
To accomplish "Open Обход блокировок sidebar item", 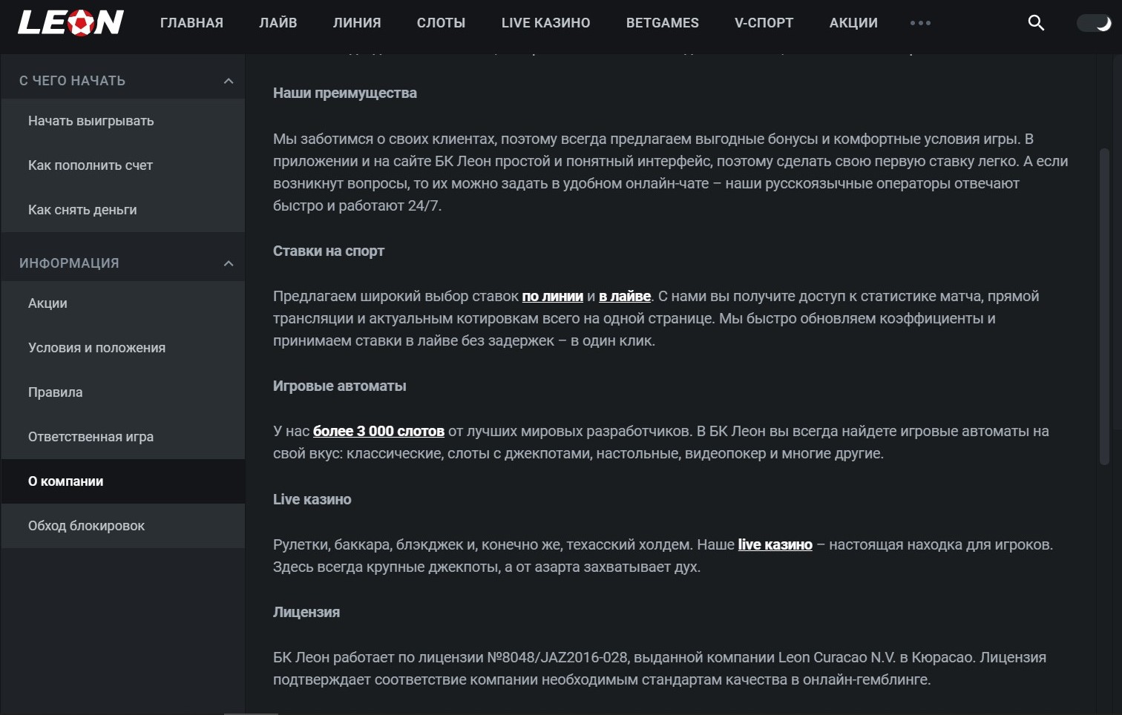I will (x=123, y=526).
